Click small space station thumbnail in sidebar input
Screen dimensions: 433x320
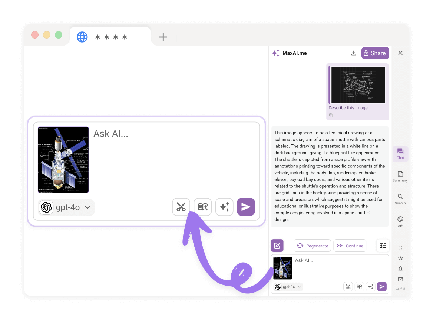pos(282,268)
